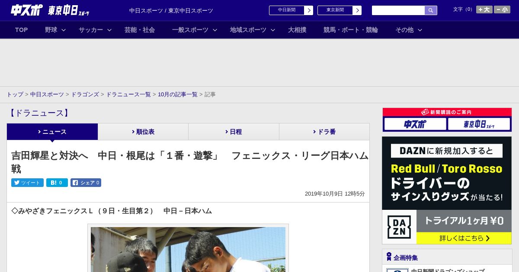
Task: Expand the サッカー dropdown chevron
Action: click(x=109, y=30)
